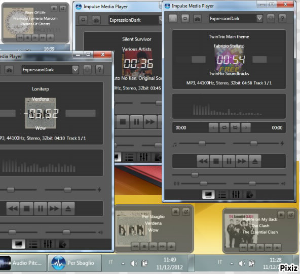The image size is (300, 274).
Task: Open export tab in Loniterp window
Action: 62,244
